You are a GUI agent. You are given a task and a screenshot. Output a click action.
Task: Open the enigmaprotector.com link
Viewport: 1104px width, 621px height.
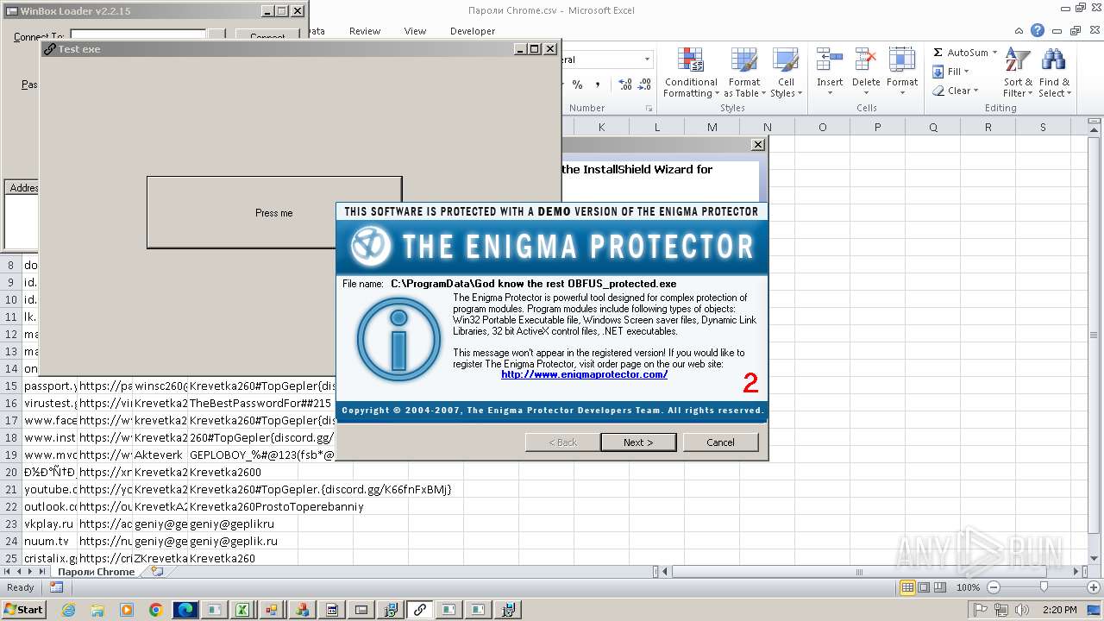(x=584, y=374)
